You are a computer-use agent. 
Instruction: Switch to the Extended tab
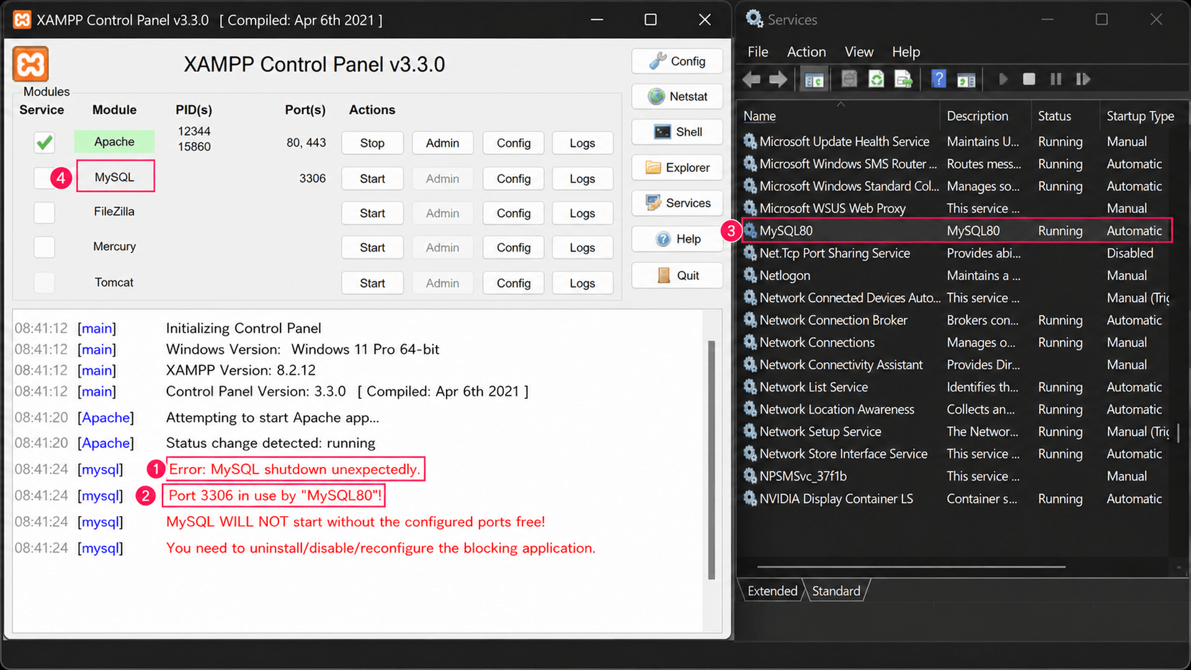coord(772,591)
